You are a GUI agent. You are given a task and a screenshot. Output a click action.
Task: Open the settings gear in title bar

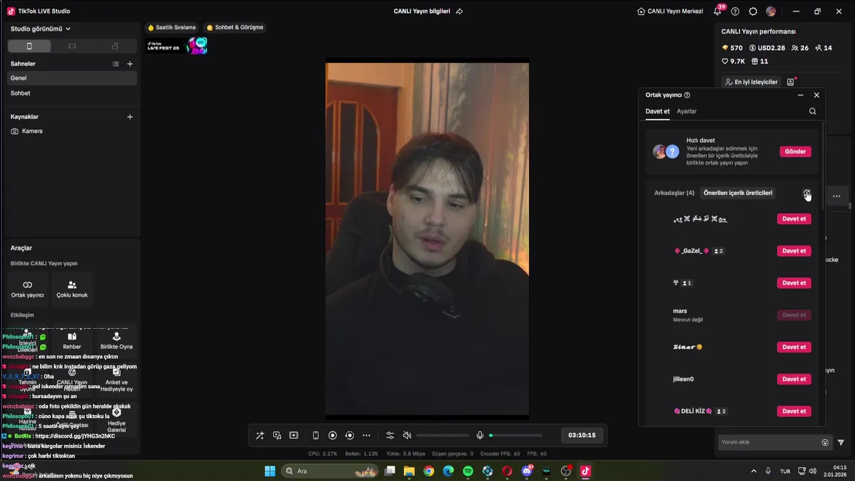pyautogui.click(x=753, y=11)
